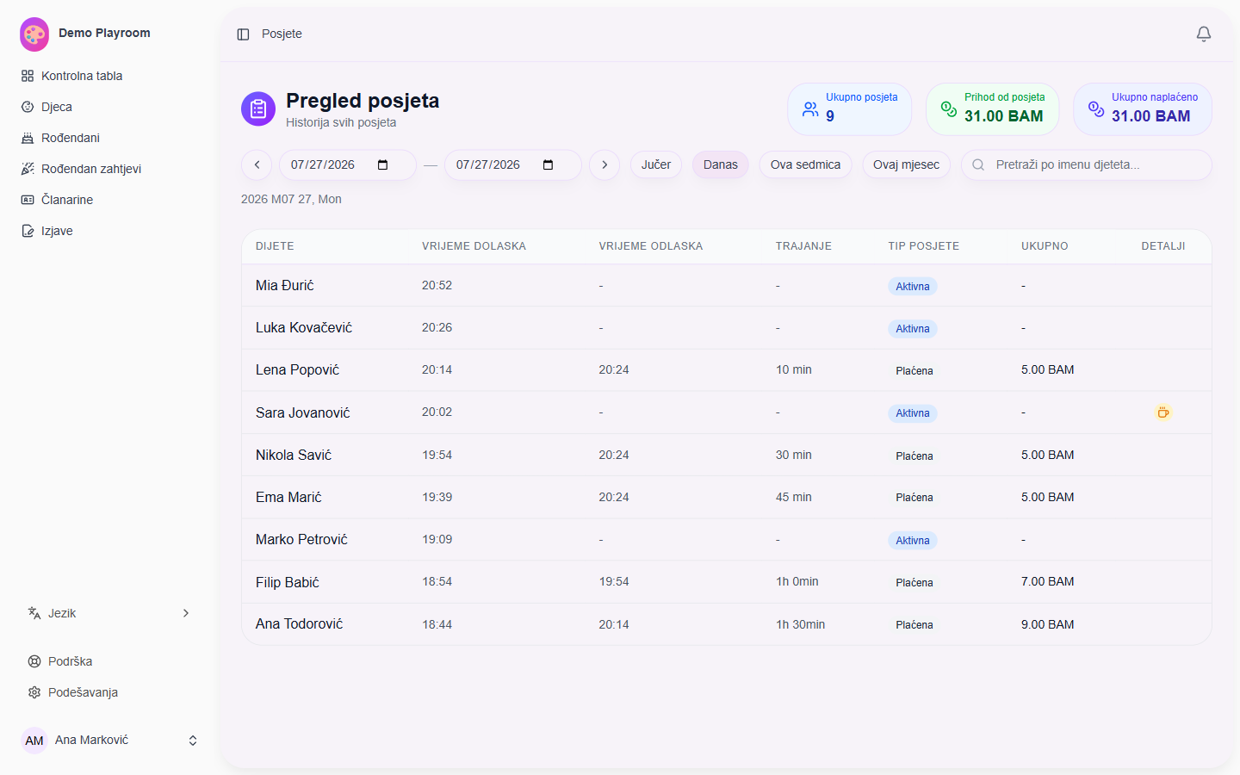This screenshot has height=775, width=1240.
Task: Open the Rođendani page
Action: pyautogui.click(x=108, y=138)
